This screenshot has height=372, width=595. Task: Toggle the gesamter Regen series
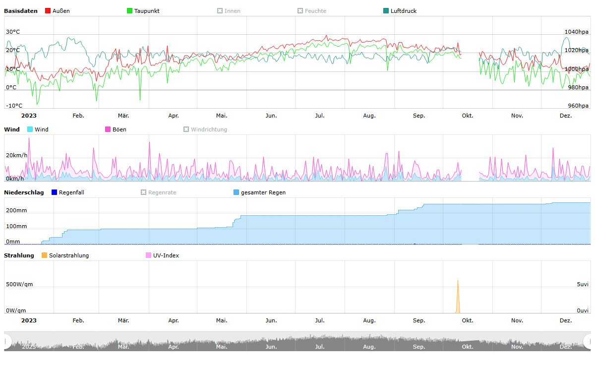(x=237, y=192)
